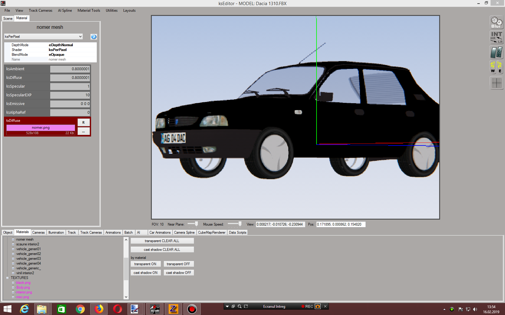
Task: Expand the vehicle_generi03 node
Action: tap(13, 259)
